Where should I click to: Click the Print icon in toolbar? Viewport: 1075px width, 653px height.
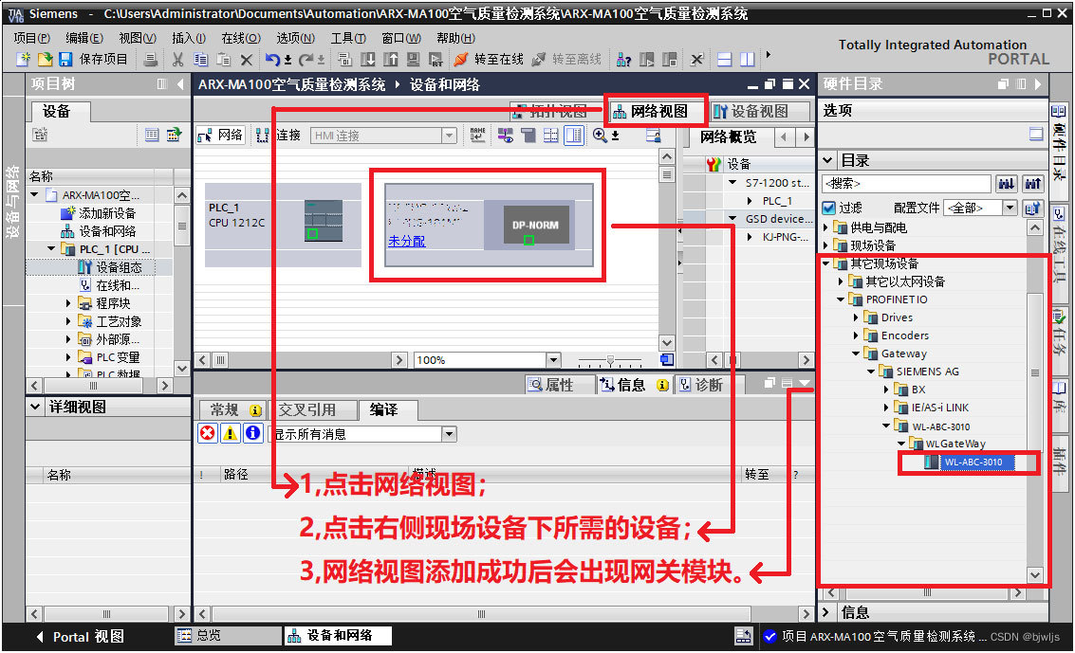(150, 60)
